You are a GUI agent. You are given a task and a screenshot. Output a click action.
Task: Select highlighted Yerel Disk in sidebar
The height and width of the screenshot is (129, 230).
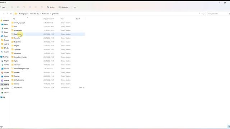click(5, 85)
